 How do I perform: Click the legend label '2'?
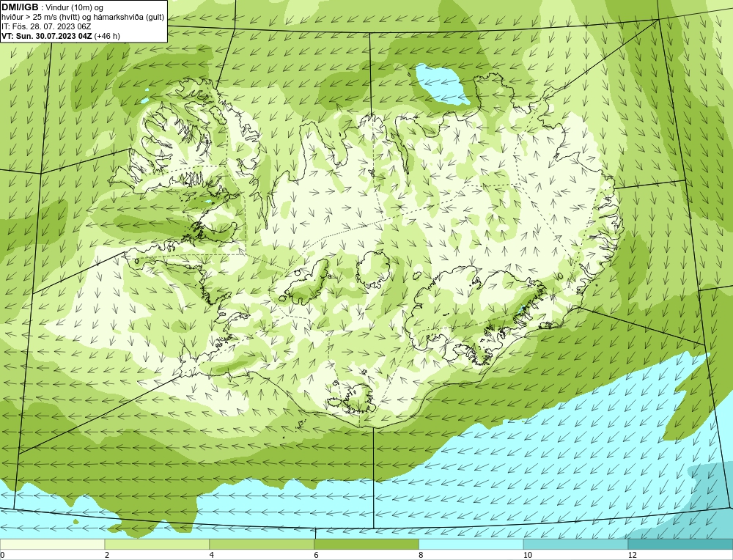tap(107, 555)
